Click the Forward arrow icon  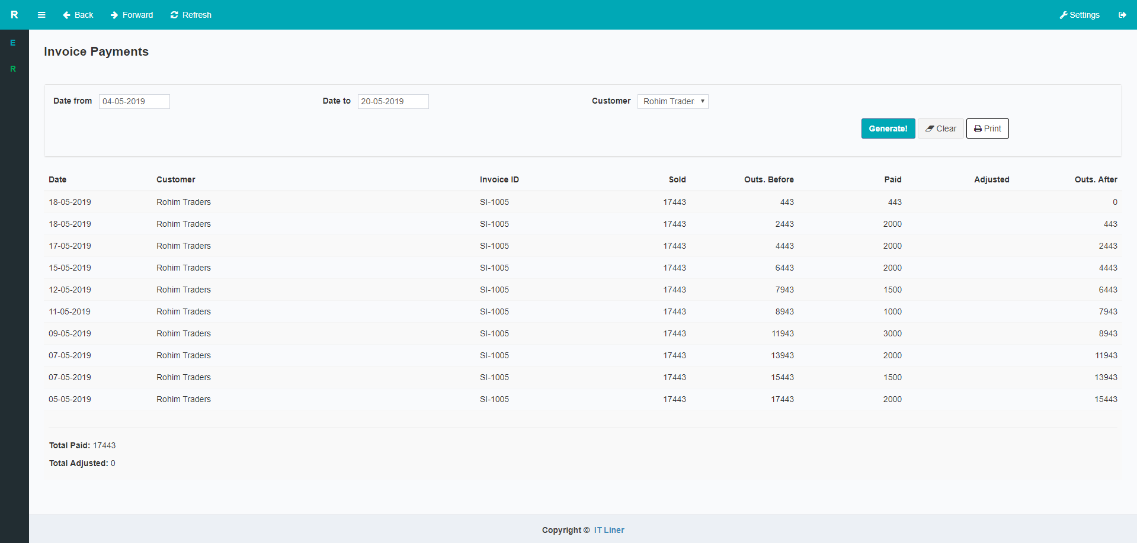113,15
